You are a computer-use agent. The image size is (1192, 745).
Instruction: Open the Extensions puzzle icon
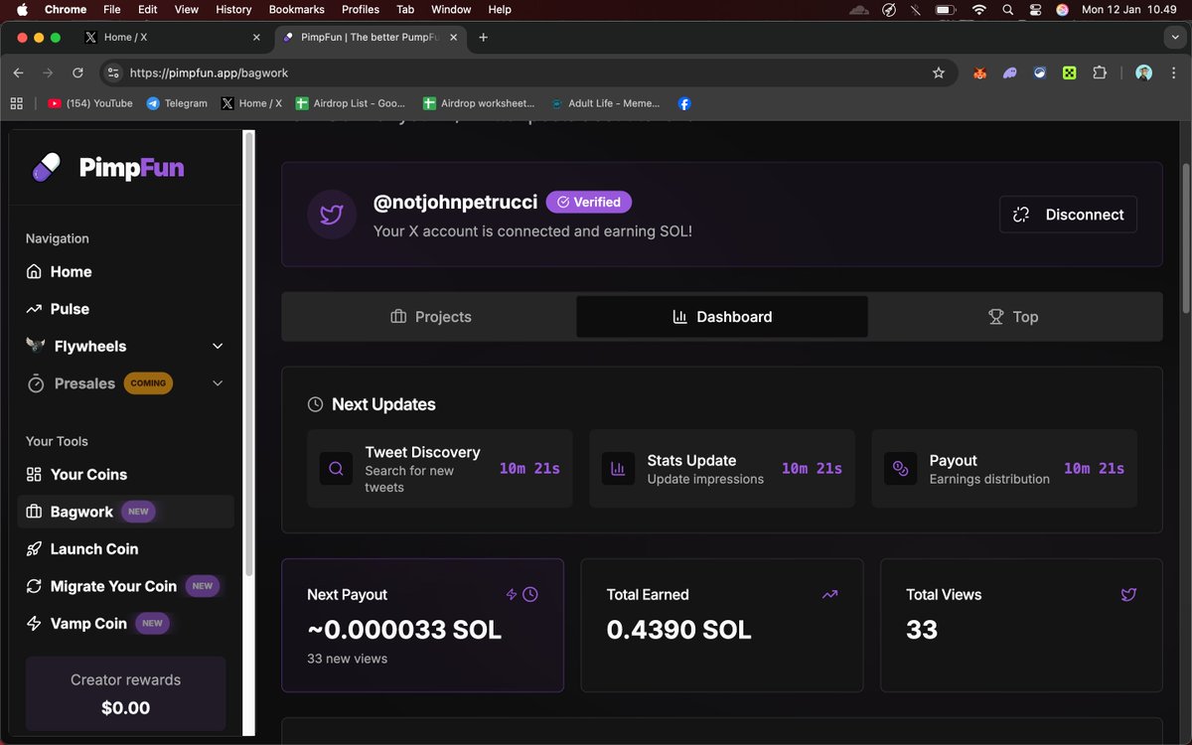click(x=1100, y=73)
